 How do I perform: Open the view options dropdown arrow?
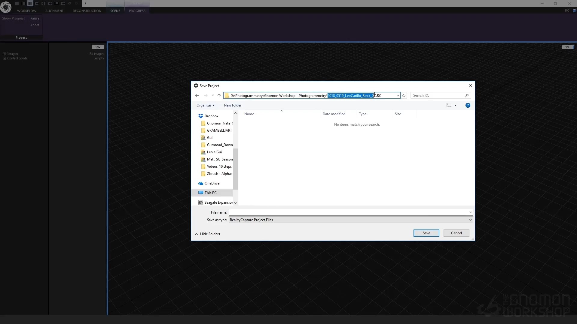coord(456,105)
